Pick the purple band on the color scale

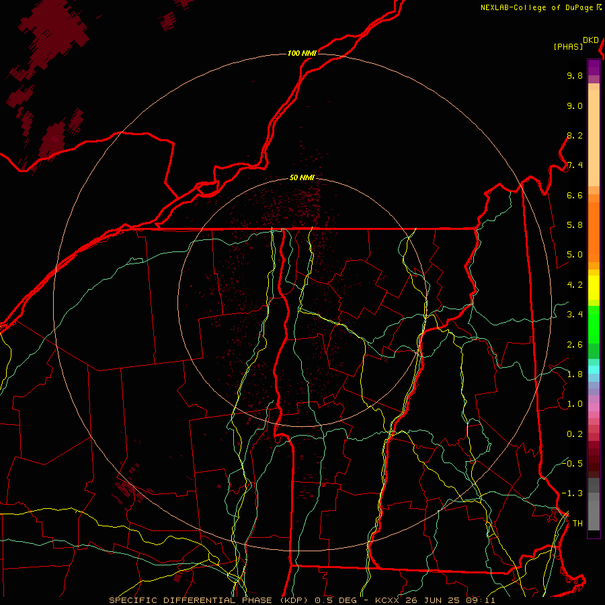[594, 67]
